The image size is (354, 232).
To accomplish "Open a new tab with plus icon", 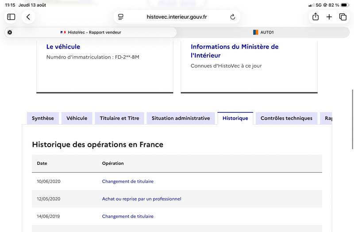I will click(x=329, y=17).
